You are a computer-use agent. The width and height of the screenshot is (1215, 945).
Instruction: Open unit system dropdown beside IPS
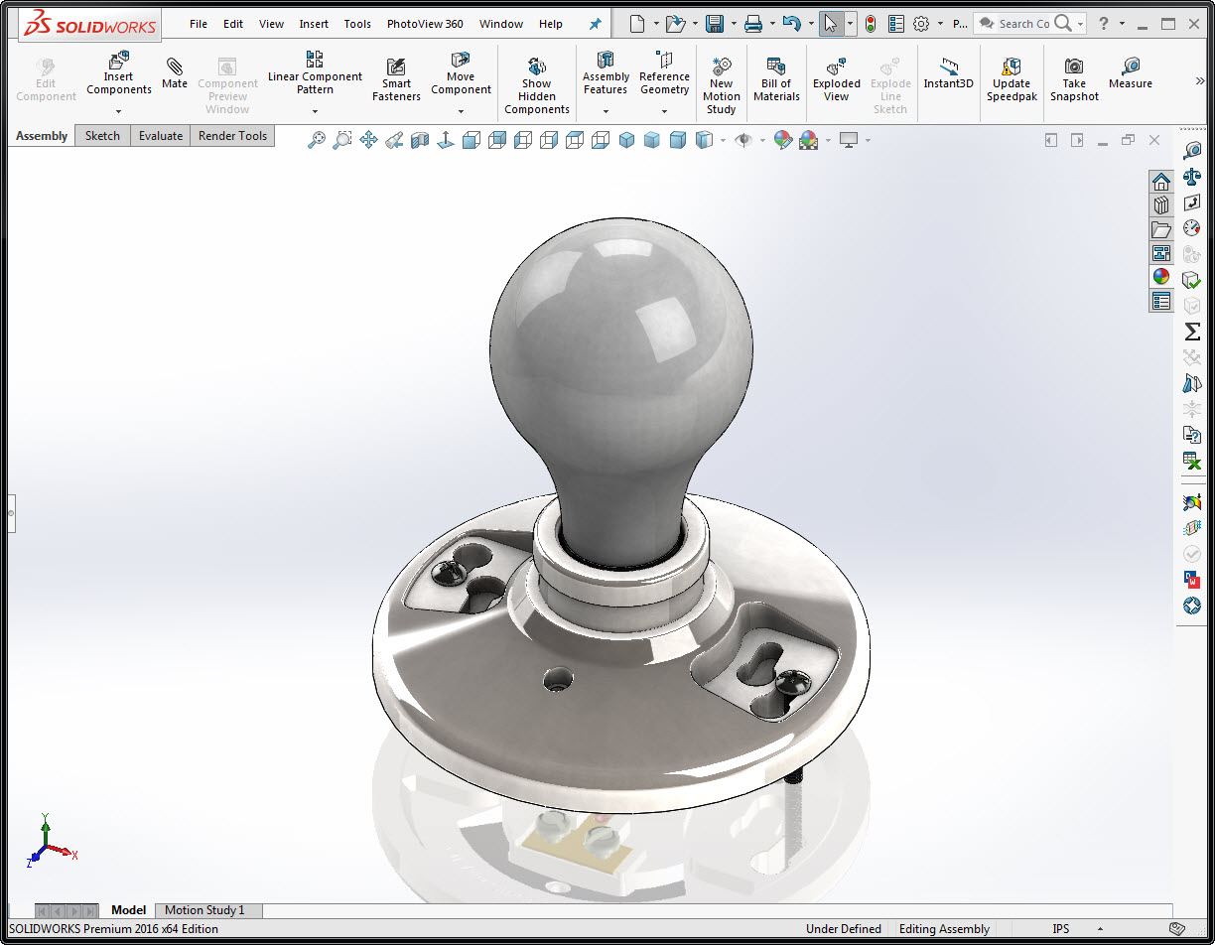point(1100,929)
